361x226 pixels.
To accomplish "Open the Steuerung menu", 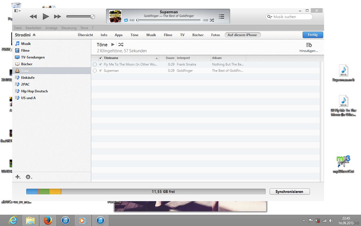I will pyautogui.click(x=69, y=28).
